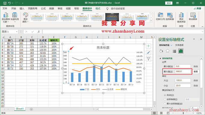This screenshot has width=205, height=115.
Task: Click the chart elements plus button
Action: [148, 46]
